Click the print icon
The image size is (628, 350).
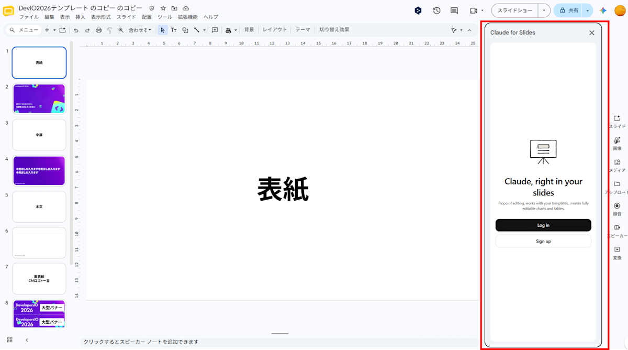coord(98,30)
